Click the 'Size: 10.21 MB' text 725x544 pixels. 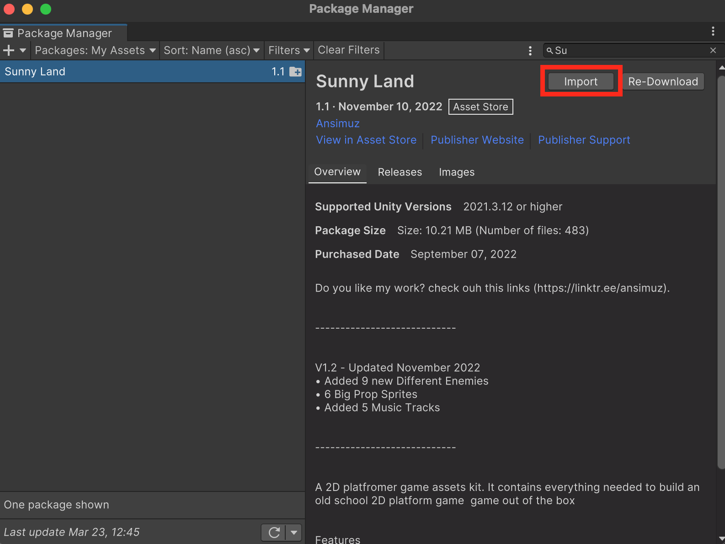point(434,230)
